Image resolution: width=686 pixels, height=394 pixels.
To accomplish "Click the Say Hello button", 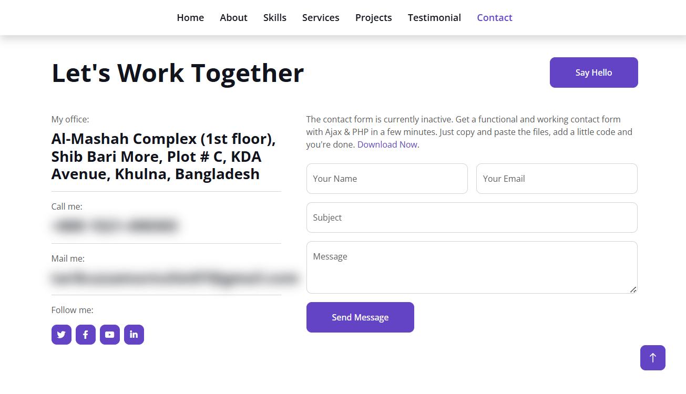I will click(594, 72).
